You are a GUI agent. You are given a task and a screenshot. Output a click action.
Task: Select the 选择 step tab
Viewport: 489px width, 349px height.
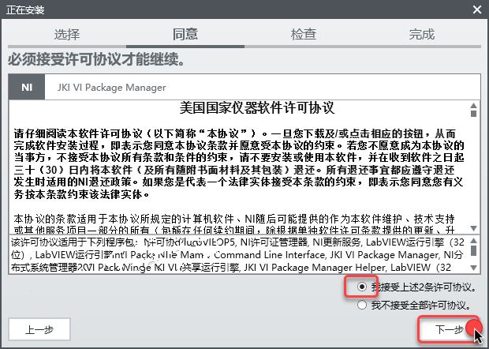click(x=67, y=34)
